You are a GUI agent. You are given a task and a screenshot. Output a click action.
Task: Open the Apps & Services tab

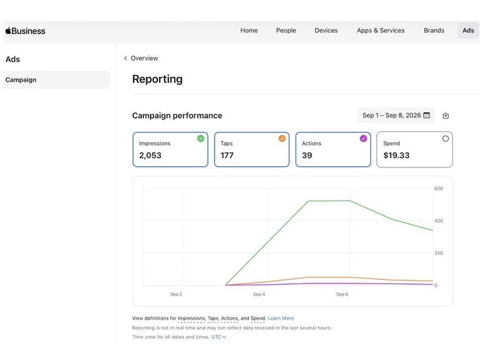click(381, 31)
